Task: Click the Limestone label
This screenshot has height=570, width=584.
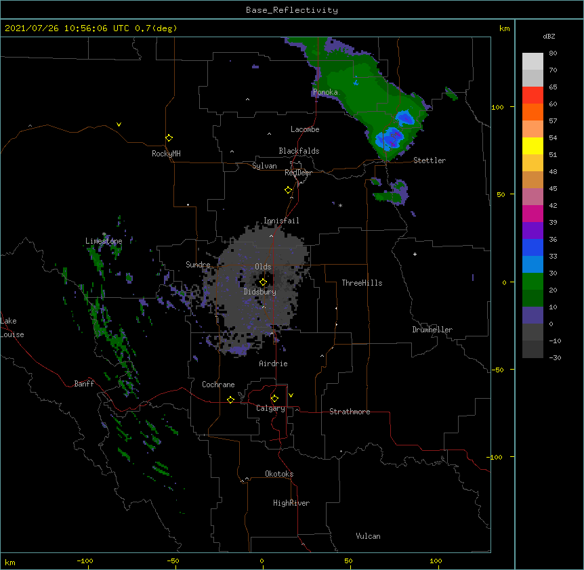Action: (104, 241)
